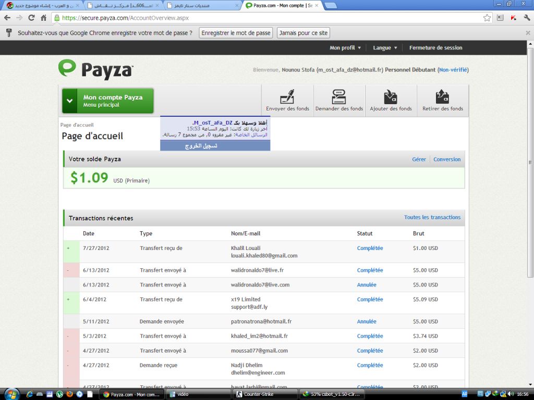Open Complétée status for Nadji Dhelim request
534x400 pixels.
[x=370, y=366]
